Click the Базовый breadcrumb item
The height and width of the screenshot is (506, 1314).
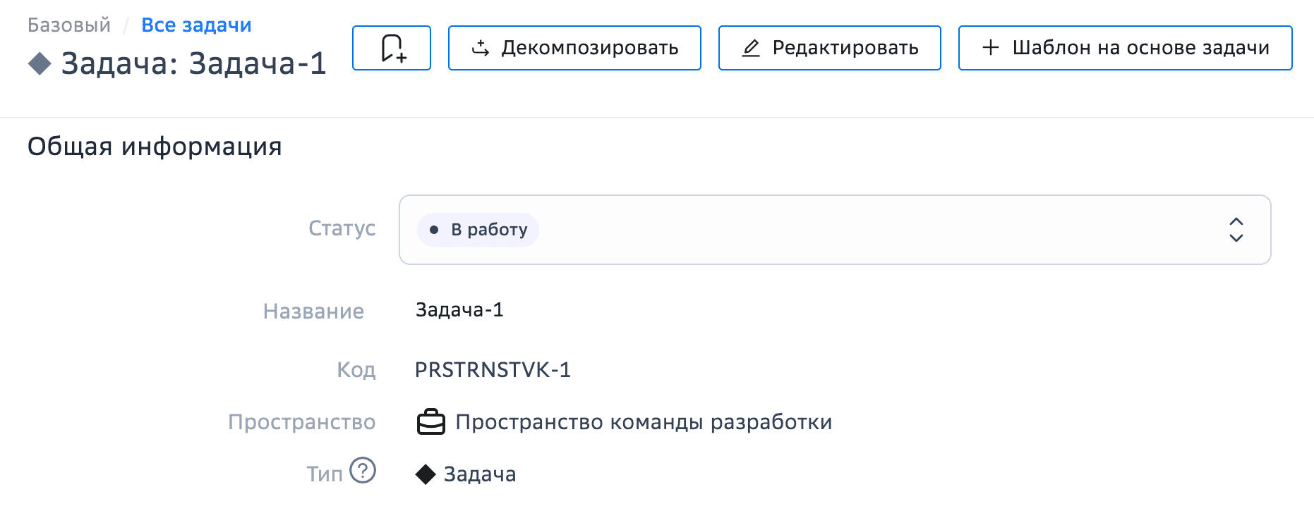(x=68, y=25)
